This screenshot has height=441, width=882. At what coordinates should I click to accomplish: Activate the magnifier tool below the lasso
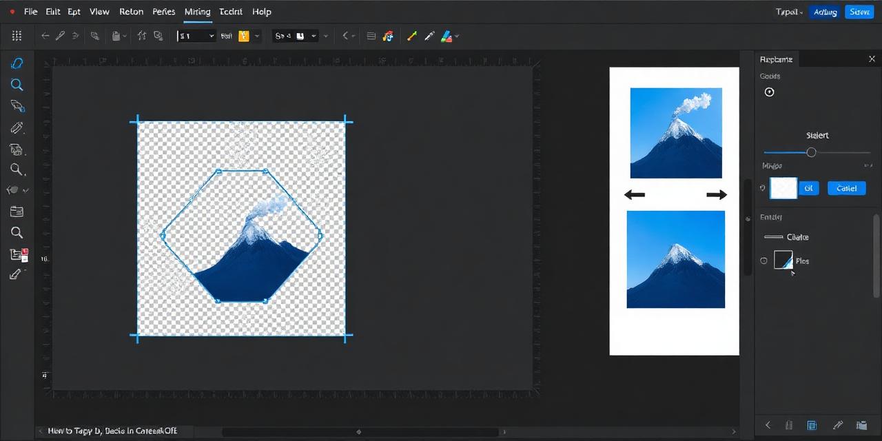[x=17, y=84]
